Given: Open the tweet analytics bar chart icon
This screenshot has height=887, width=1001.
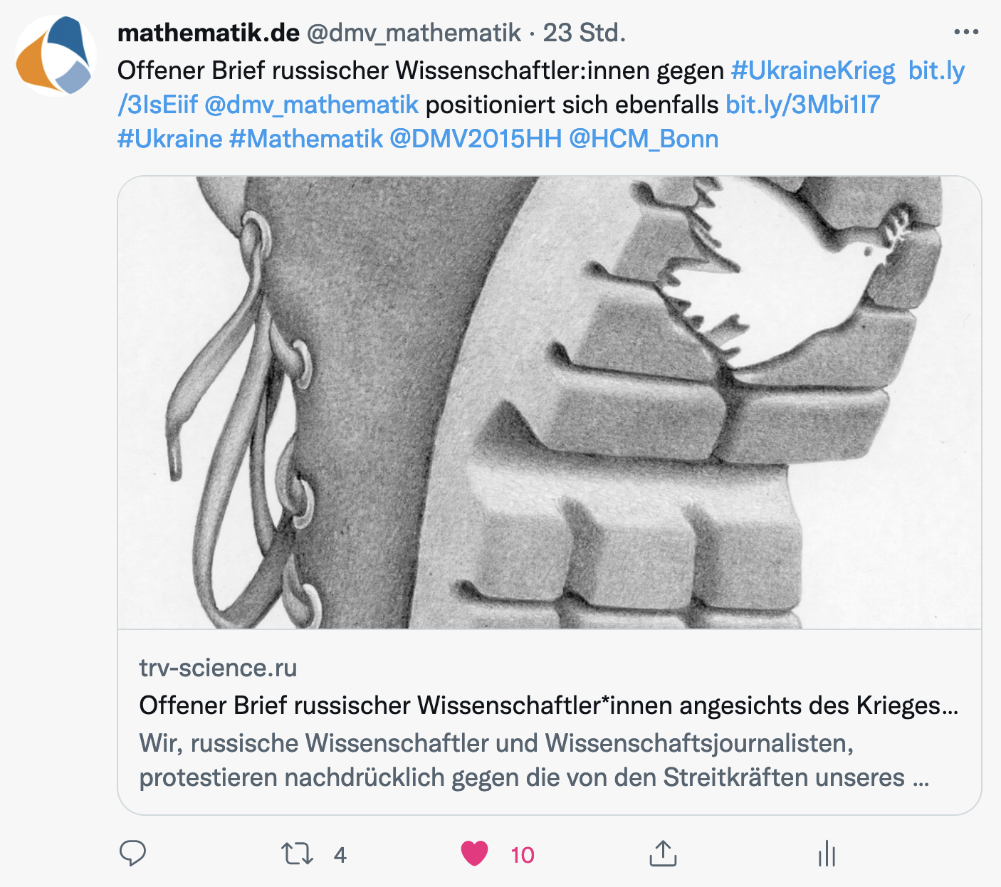Looking at the screenshot, I should (827, 853).
